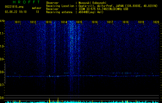Screen dimensions: 162x103
Task: Click the 1.1 kHz axis label
Action: click(2, 33)
